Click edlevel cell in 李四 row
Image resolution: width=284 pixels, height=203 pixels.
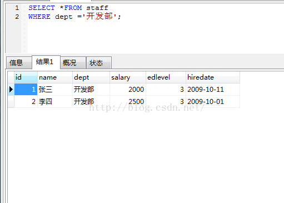point(166,102)
